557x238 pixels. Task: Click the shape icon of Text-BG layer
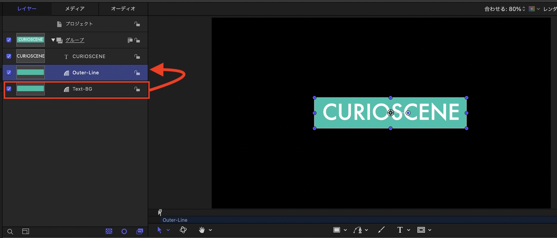pos(66,89)
